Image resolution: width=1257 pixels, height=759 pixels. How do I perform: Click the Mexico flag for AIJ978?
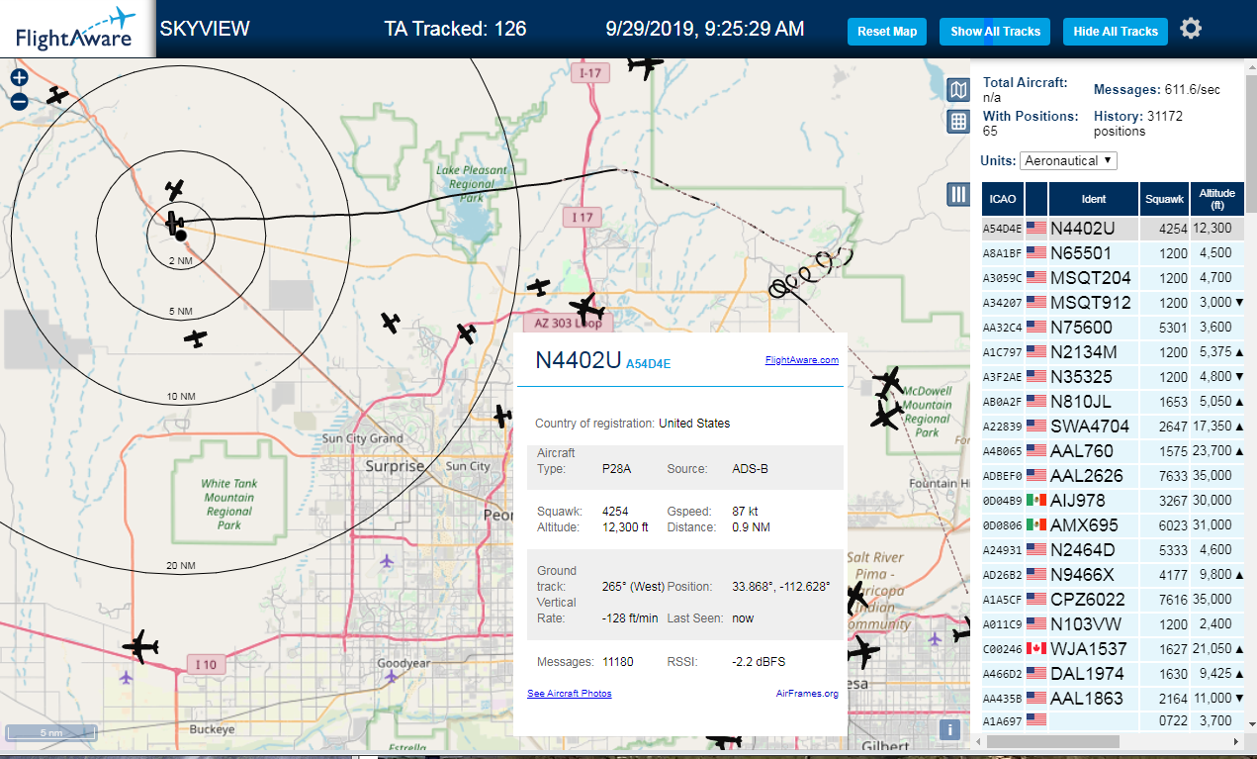[1036, 501]
